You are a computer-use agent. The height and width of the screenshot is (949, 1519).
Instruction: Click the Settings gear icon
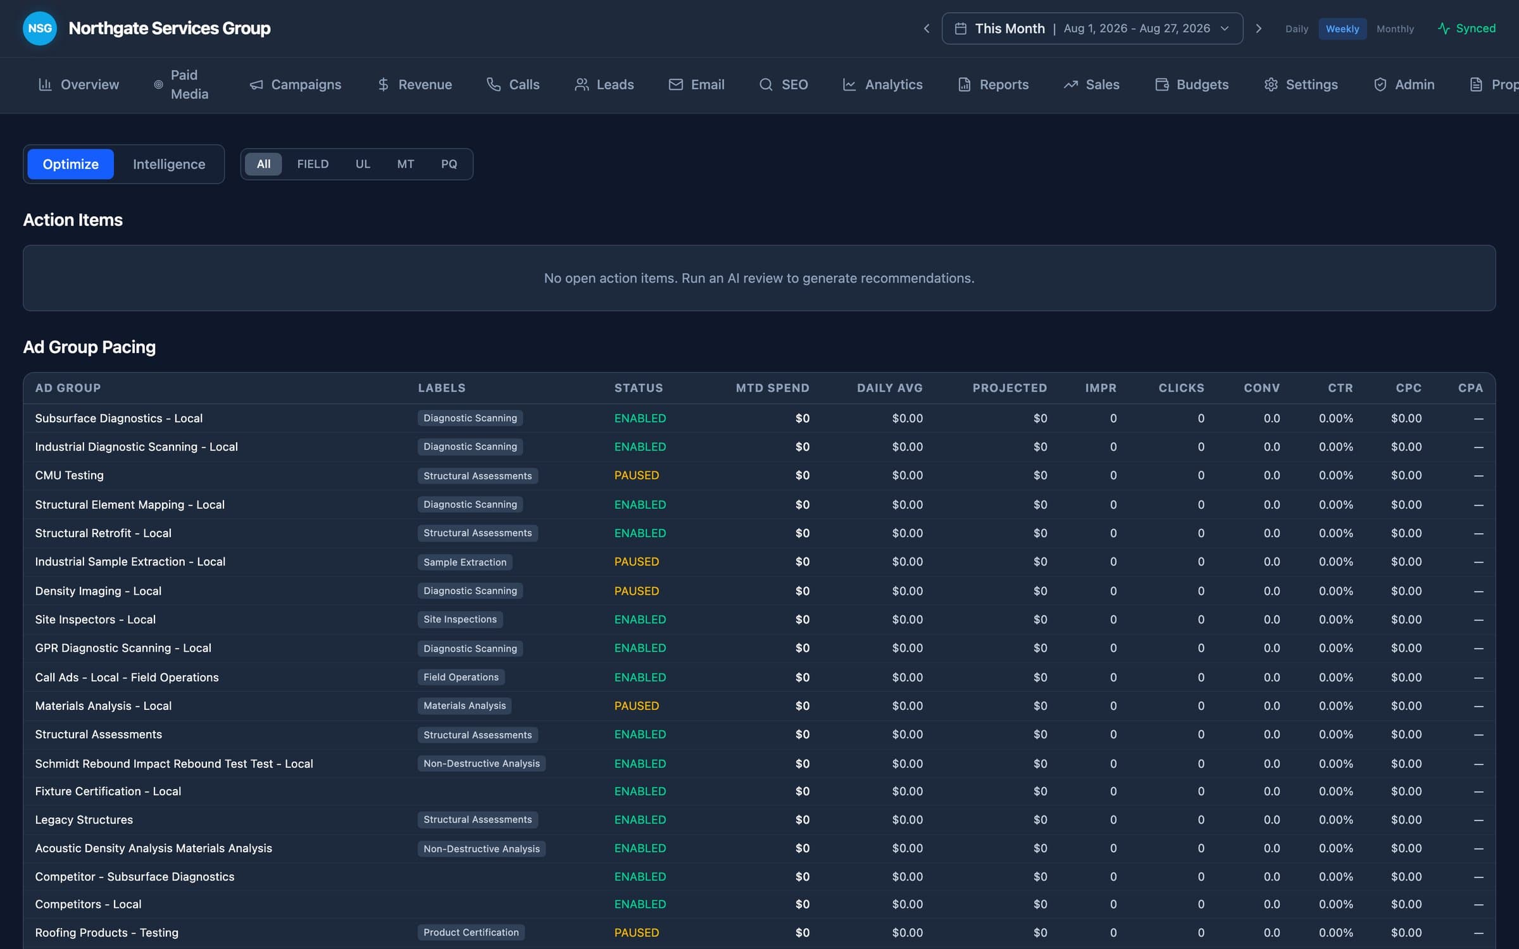pos(1271,84)
